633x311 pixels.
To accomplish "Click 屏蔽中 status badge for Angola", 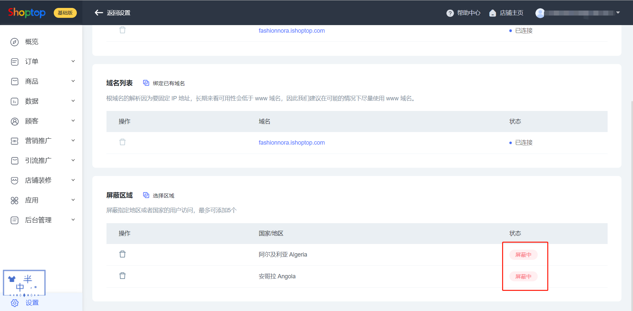I will click(x=523, y=277).
